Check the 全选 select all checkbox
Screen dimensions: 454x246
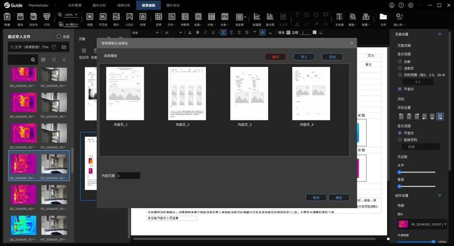pos(58,37)
